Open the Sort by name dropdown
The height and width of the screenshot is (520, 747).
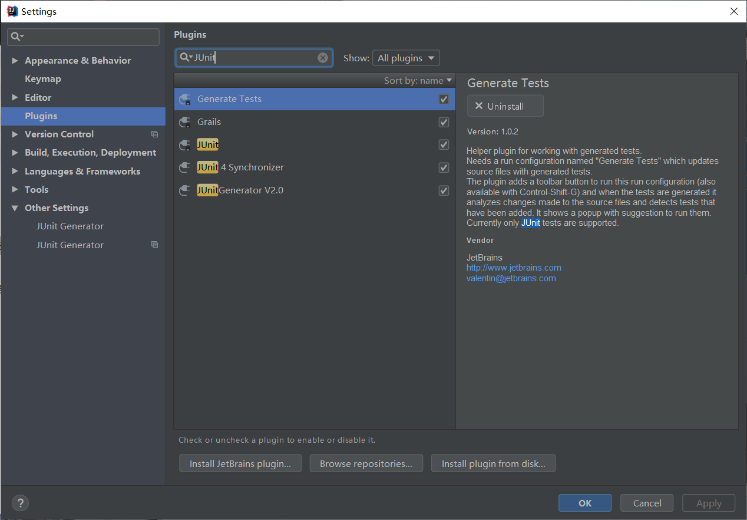pyautogui.click(x=418, y=80)
